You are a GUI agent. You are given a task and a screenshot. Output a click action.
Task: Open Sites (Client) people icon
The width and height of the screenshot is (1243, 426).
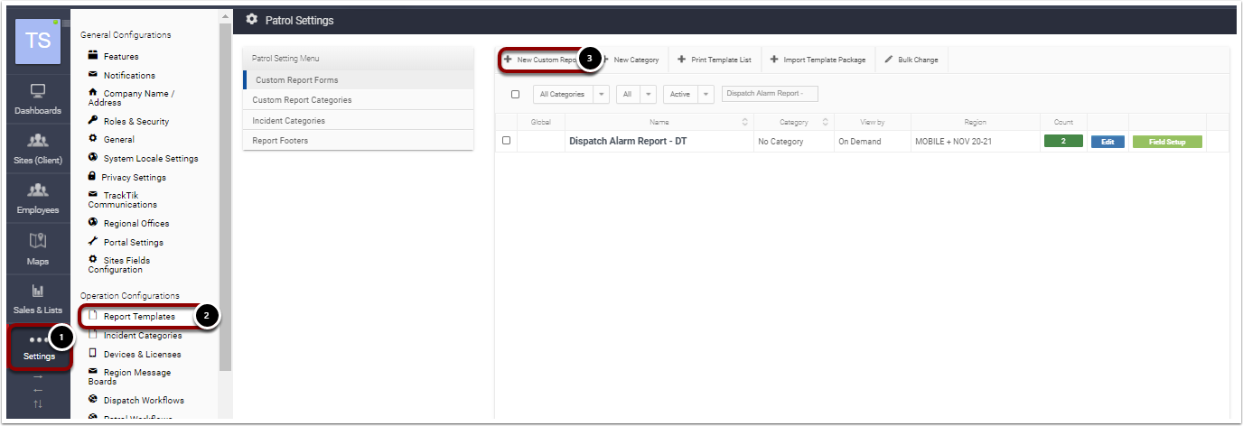pyautogui.click(x=37, y=141)
